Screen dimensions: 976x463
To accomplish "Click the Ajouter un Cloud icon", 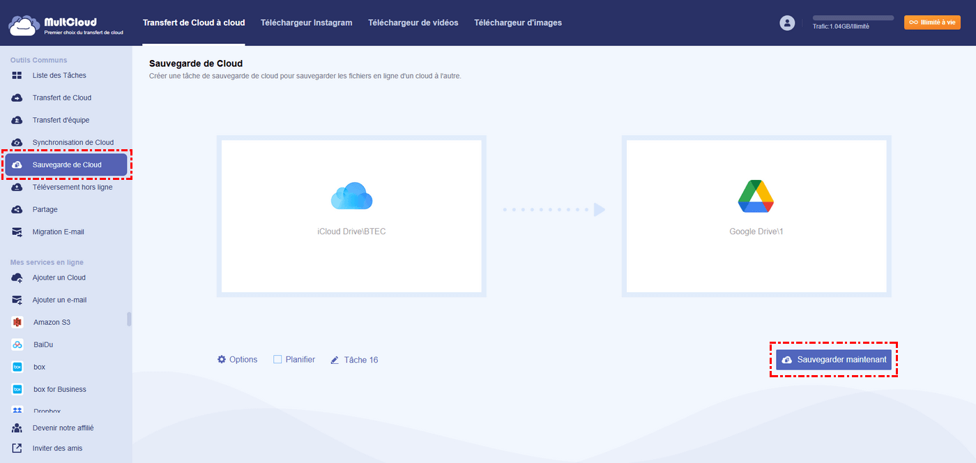I will tap(17, 278).
